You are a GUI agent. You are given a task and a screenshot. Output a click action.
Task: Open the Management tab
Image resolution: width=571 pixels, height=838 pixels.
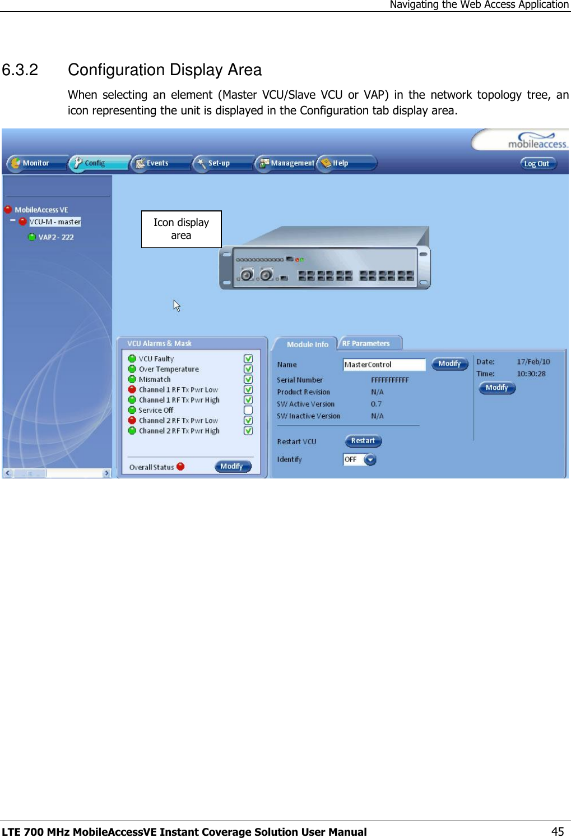(x=286, y=163)
